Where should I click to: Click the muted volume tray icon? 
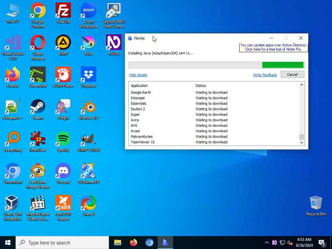point(290,243)
